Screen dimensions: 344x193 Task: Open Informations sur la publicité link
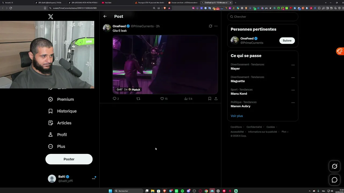point(263,132)
